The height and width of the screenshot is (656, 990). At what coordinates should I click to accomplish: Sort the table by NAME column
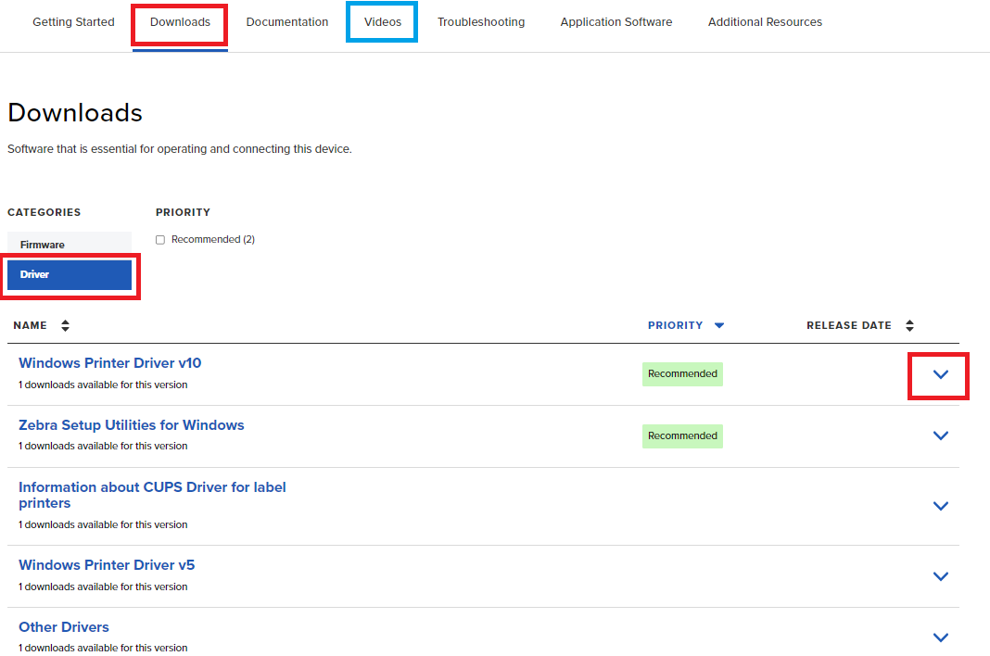coord(65,325)
